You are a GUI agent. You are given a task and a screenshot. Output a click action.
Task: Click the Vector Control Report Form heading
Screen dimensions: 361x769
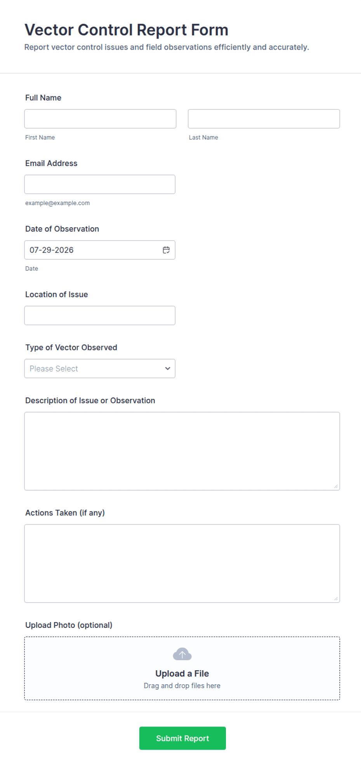point(126,30)
